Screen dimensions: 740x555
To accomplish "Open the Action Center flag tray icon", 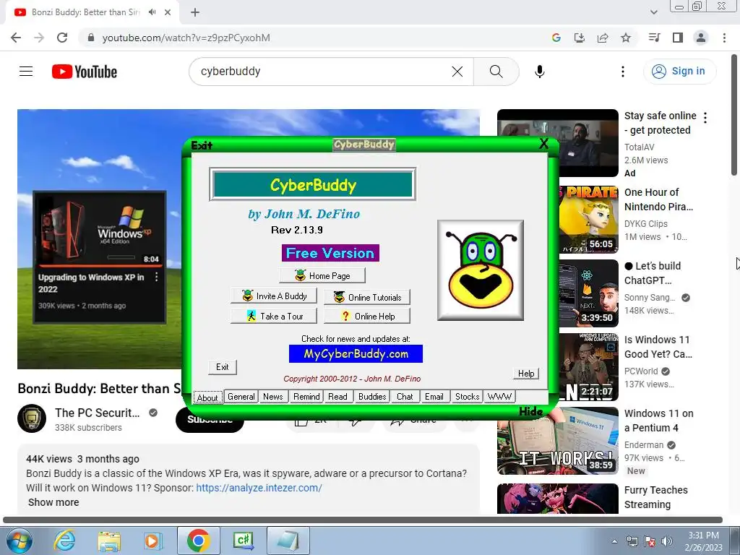I will click(x=650, y=541).
